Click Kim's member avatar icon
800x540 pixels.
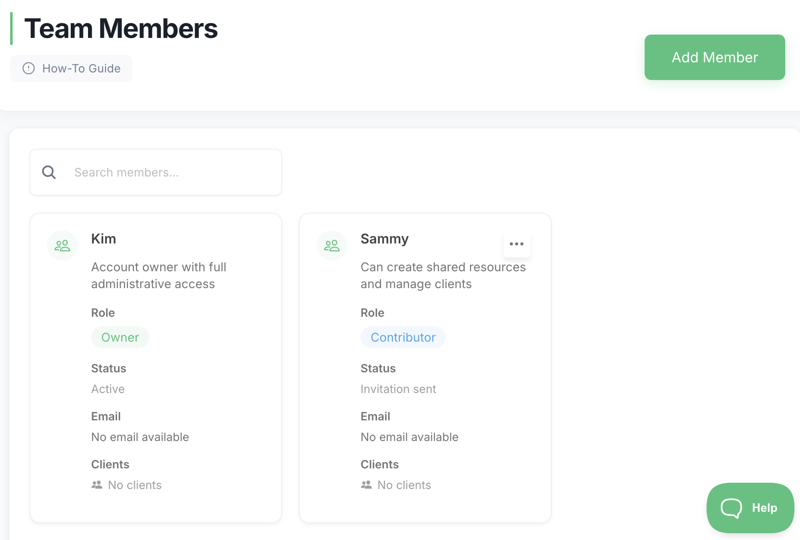[x=62, y=246]
